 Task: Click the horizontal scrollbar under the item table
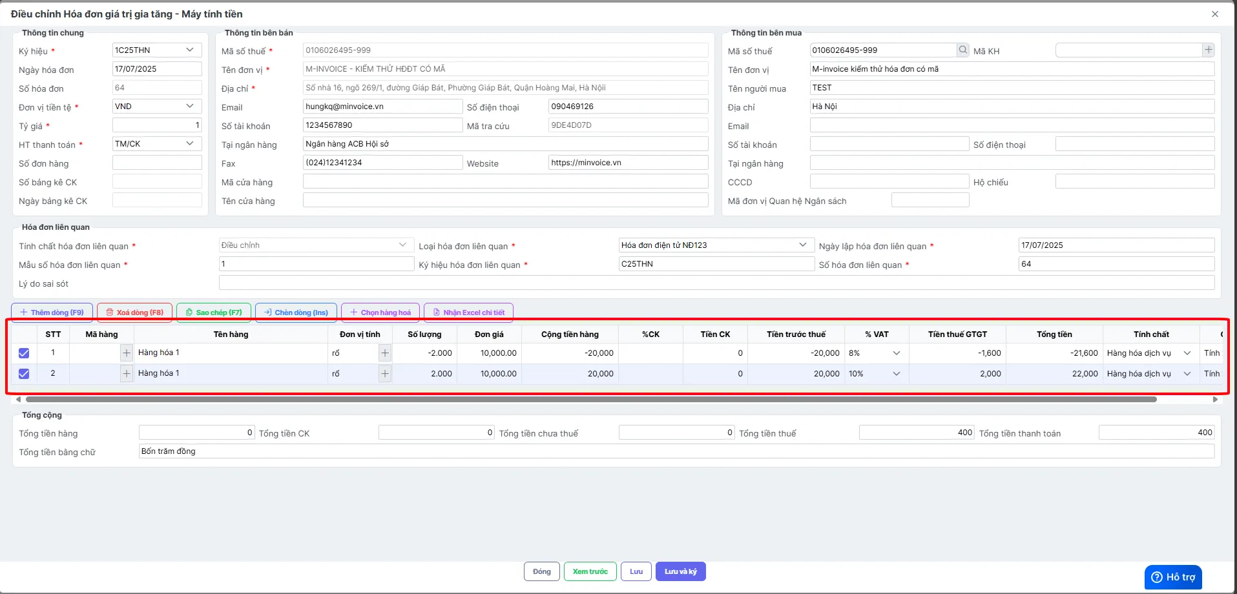click(x=591, y=400)
